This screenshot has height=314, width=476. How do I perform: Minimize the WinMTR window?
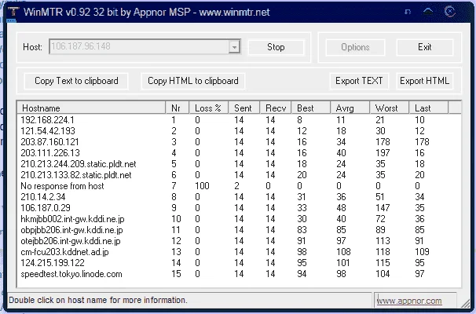(x=408, y=12)
